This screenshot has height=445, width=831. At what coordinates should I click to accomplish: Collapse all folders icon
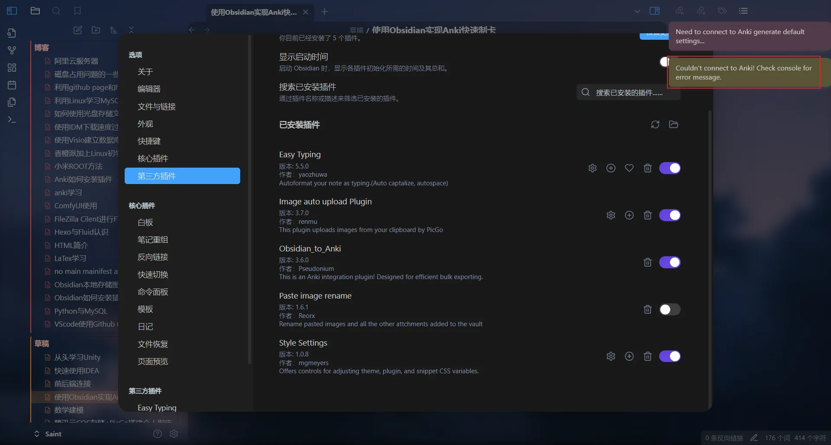click(x=131, y=30)
